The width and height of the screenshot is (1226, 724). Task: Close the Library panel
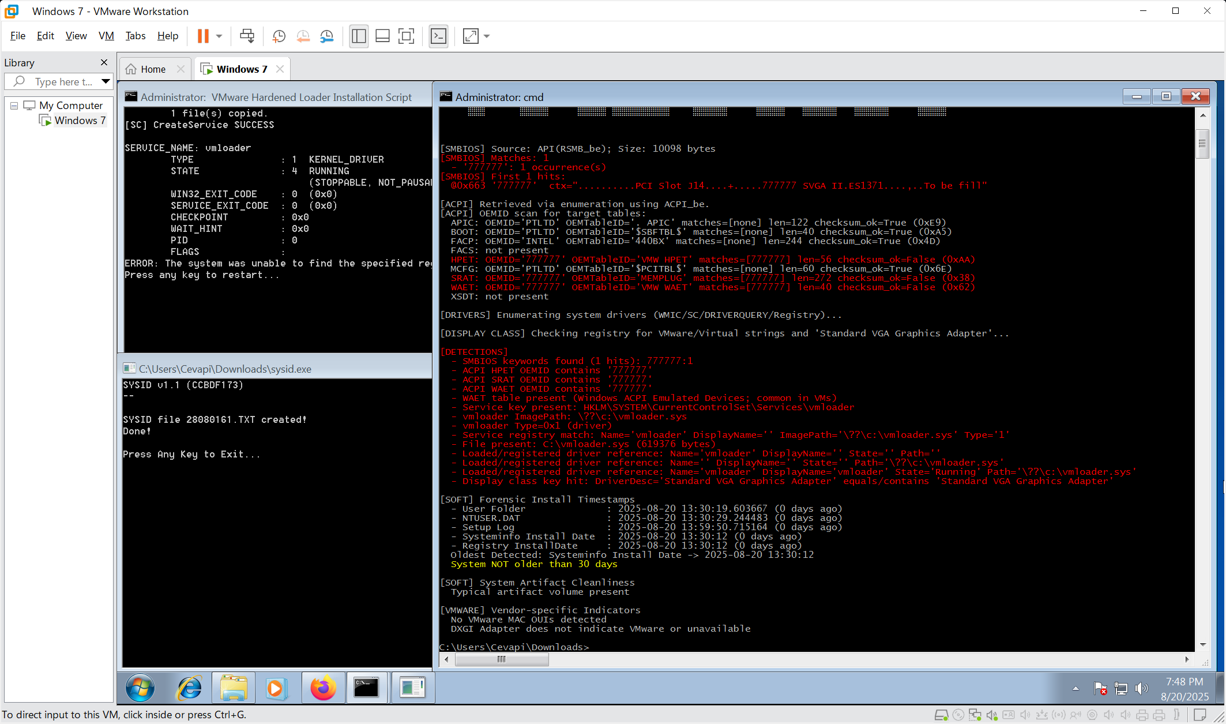(104, 62)
